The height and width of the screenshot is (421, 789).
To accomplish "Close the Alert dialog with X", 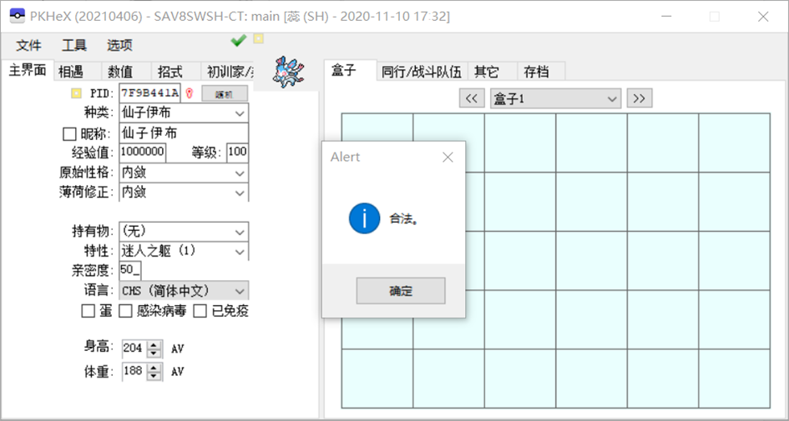I will [448, 158].
